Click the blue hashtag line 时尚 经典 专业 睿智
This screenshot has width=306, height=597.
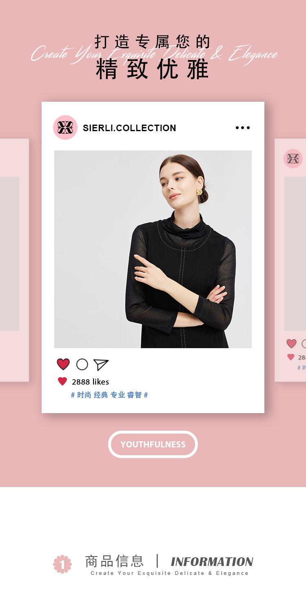109,395
